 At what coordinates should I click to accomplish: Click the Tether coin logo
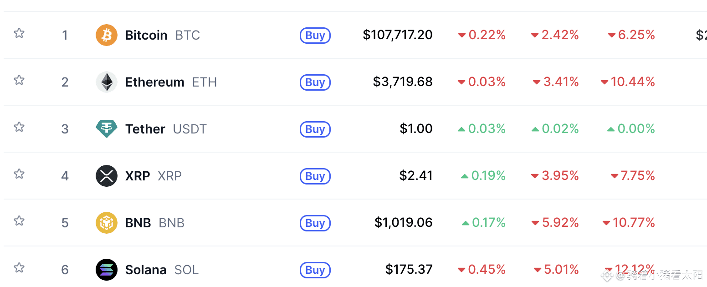click(107, 129)
